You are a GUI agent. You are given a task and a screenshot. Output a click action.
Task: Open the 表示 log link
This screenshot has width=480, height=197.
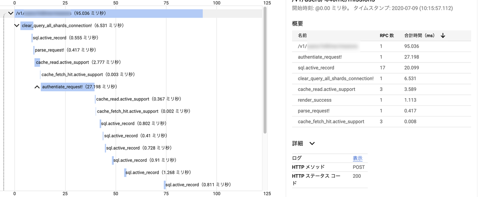click(357, 158)
